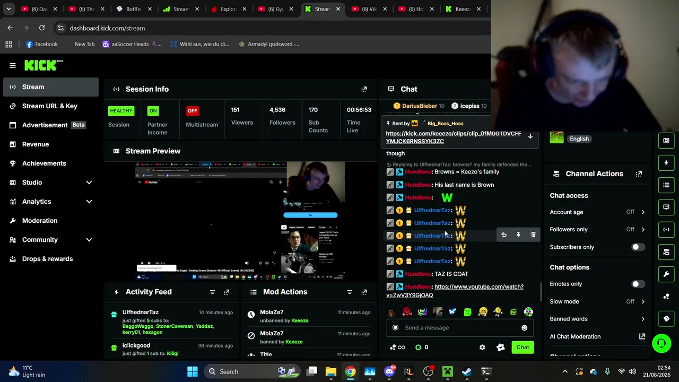The image size is (679, 382).
Task: Click the reply arrow on hovered chat message
Action: tap(504, 235)
